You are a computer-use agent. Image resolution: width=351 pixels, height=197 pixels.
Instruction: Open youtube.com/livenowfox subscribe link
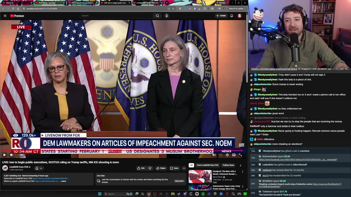tap(50, 178)
